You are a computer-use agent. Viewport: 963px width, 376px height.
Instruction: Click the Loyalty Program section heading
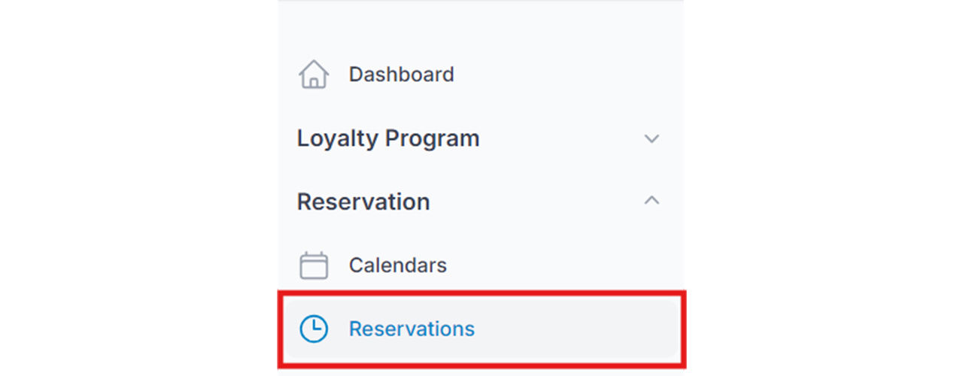[x=388, y=139]
